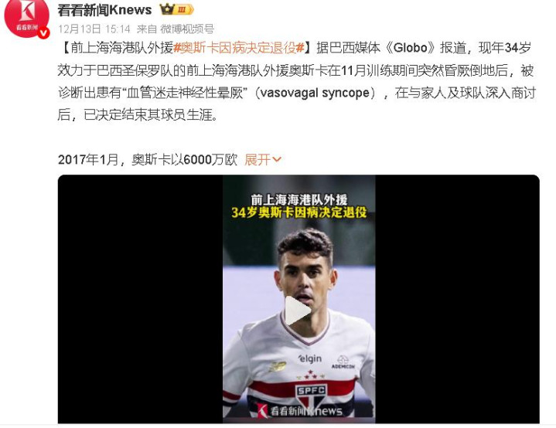The width and height of the screenshot is (556, 428).
Task: Click the white caption 前上海海港队外援 on video
Action: tap(299, 199)
